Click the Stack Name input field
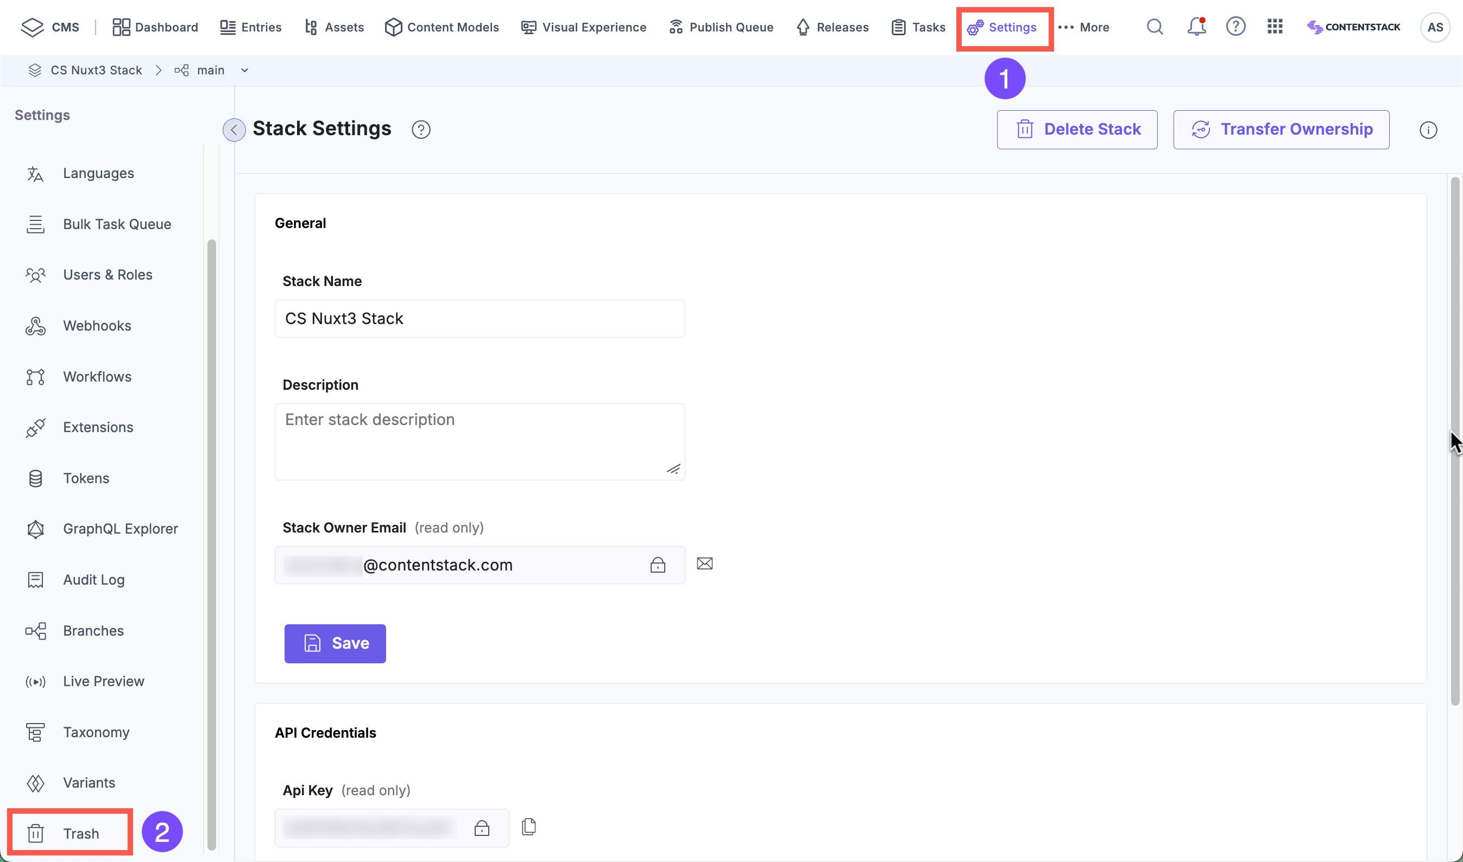Viewport: 1463px width, 862px height. pyautogui.click(x=480, y=318)
